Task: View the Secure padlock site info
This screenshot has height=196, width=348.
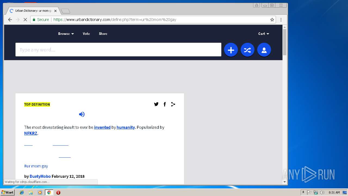Action: (41, 20)
